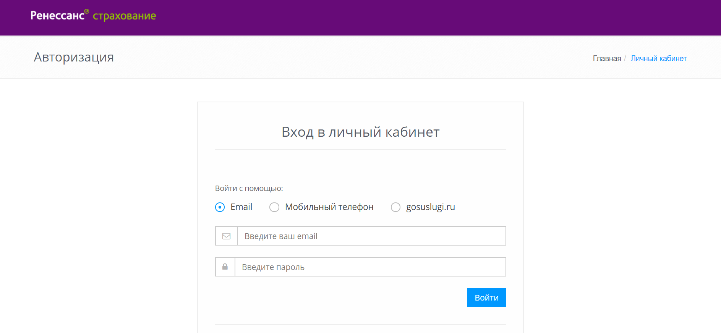Open the Главная breadcrumb link
This screenshot has width=721, height=333.
[x=607, y=58]
